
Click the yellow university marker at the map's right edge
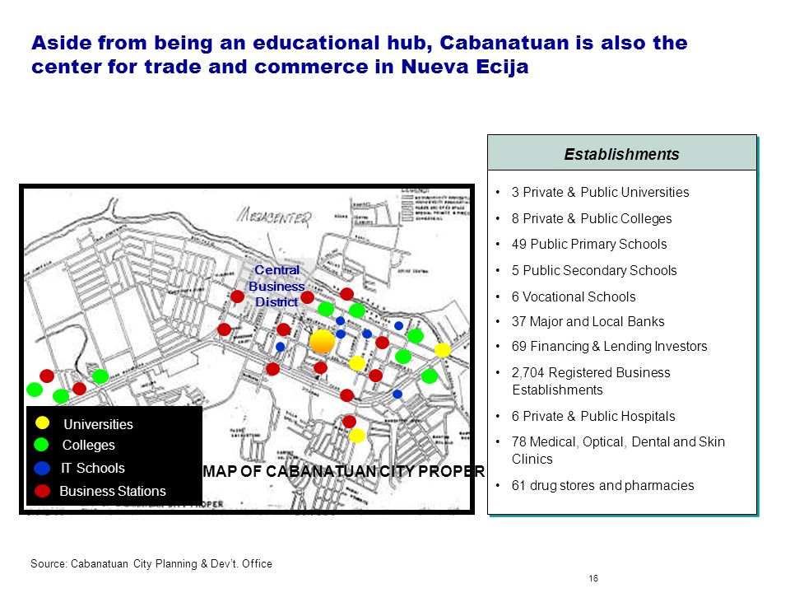(443, 349)
